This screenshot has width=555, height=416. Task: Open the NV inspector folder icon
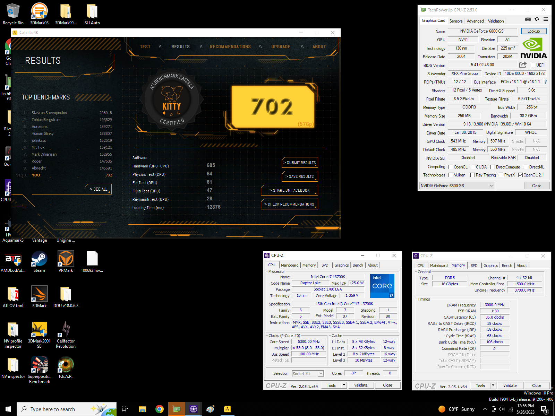(13, 367)
